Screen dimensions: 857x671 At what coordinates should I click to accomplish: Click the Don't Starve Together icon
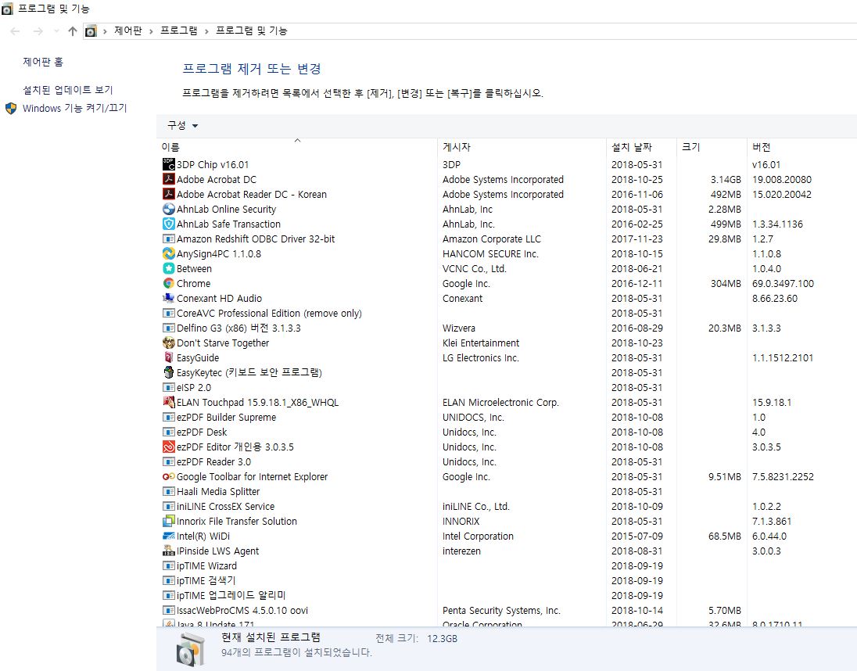[168, 343]
